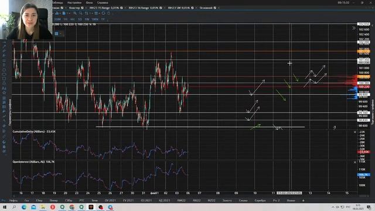
Task: Select the ellipse drawing tool in sidebar
Action: (x=4, y=74)
